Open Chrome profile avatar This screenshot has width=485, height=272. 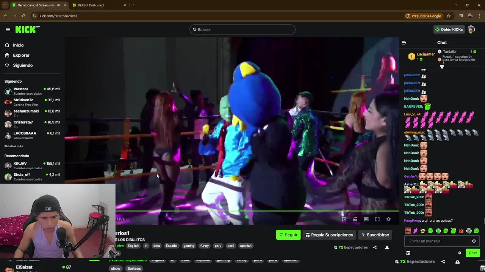tap(470, 16)
